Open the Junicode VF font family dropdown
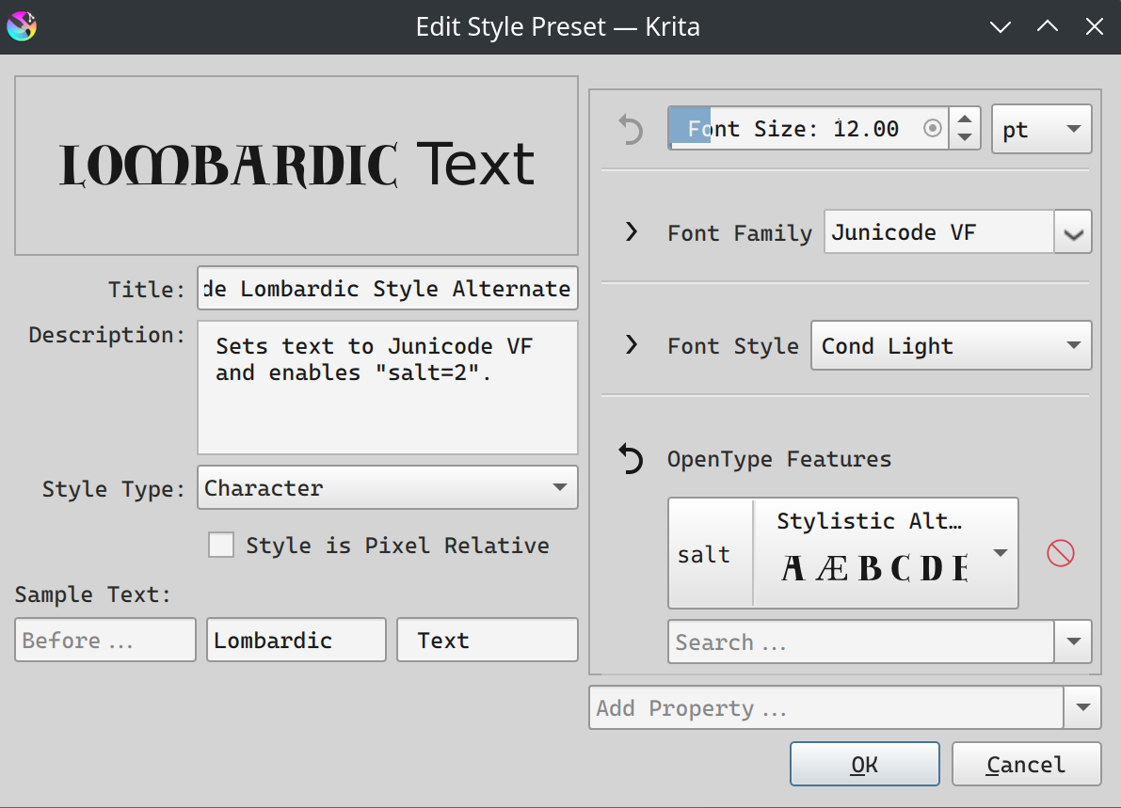The image size is (1121, 808). (1073, 233)
